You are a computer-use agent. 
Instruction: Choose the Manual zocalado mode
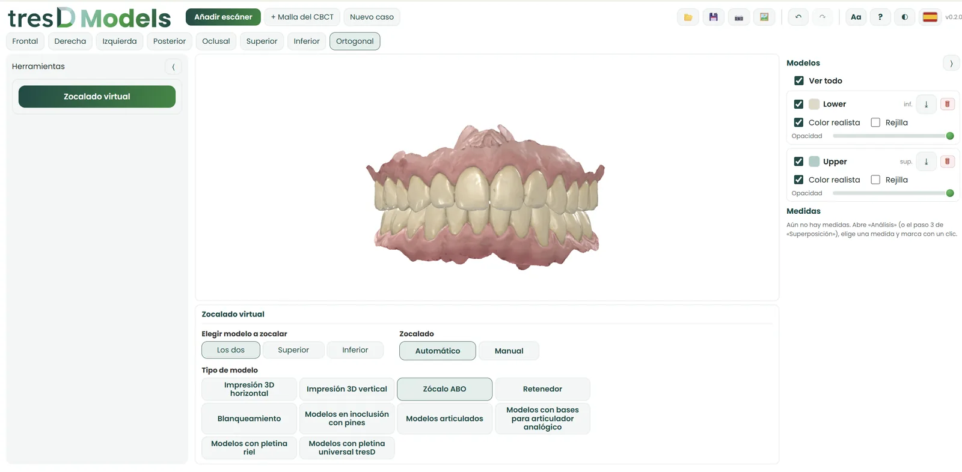(509, 351)
